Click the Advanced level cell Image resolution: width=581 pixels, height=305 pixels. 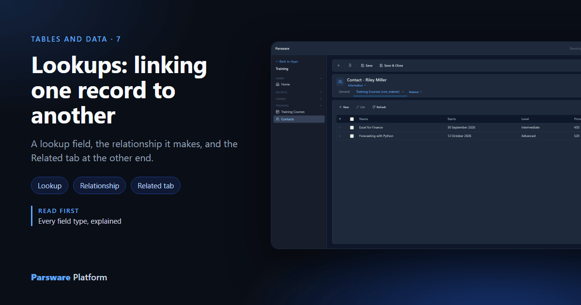(x=529, y=136)
